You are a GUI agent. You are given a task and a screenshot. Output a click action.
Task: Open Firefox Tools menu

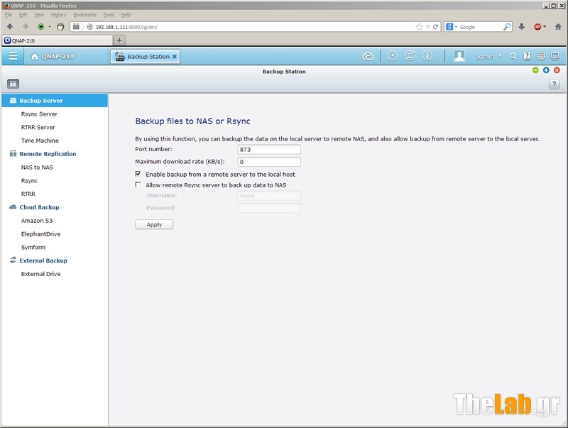(109, 15)
